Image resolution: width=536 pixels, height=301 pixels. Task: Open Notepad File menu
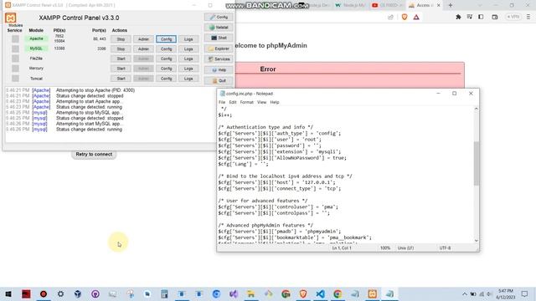point(222,102)
